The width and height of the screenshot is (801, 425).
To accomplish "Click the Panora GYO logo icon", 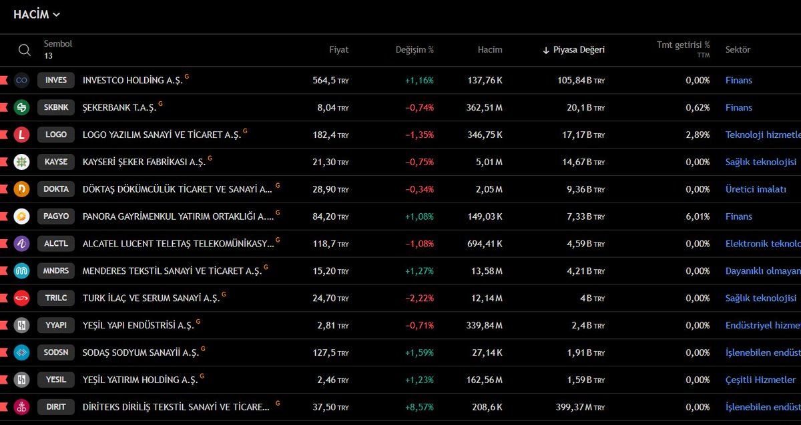I will (22, 216).
